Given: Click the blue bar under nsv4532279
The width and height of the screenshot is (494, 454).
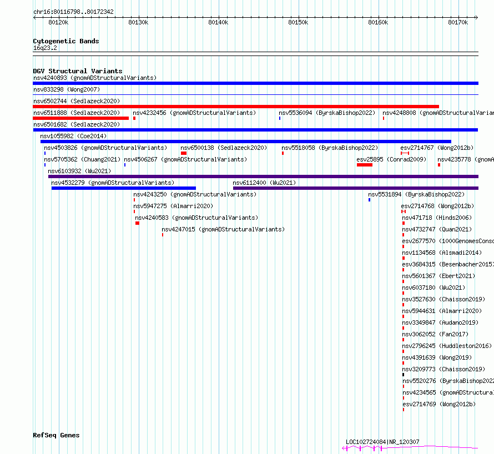Looking at the screenshot, I should pyautogui.click(x=123, y=188).
